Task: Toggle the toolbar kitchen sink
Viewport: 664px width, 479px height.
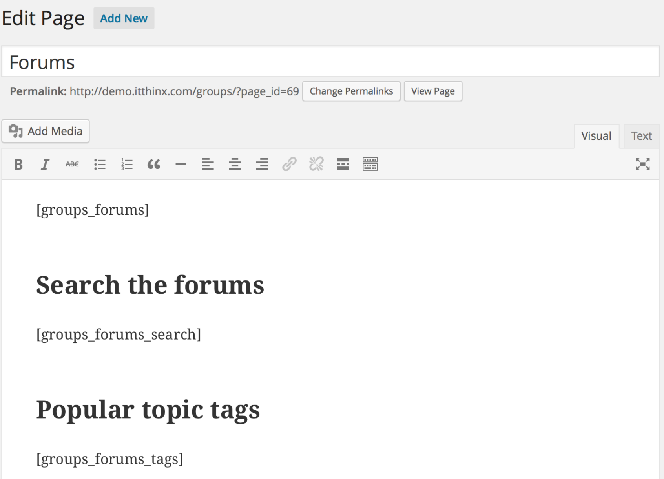Action: [370, 164]
